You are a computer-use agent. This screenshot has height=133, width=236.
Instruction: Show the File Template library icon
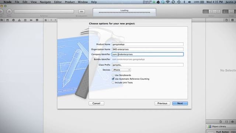(x=221, y=122)
